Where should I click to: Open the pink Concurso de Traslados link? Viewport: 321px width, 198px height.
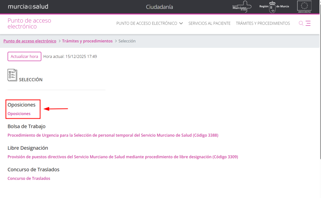[x=29, y=178]
